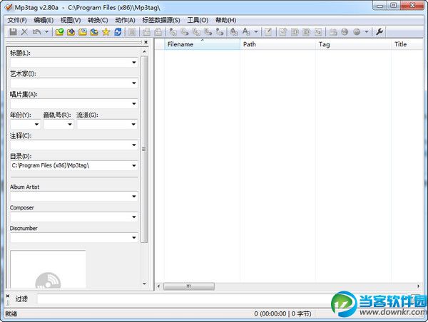This screenshot has height=322, width=428.
Task: Click the grayed Copy tag icon
Action: click(x=146, y=32)
